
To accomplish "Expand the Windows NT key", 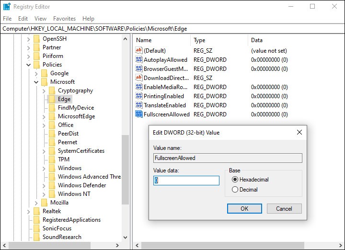I will 44,194.
